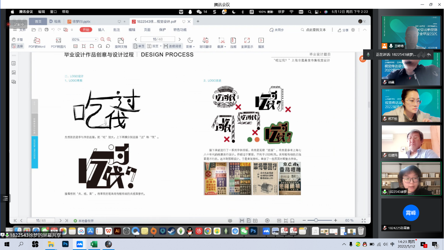Viewport: 444px width, 250px height.
Task: Activate the 选择 selection tool
Action: pyautogui.click(x=18, y=46)
